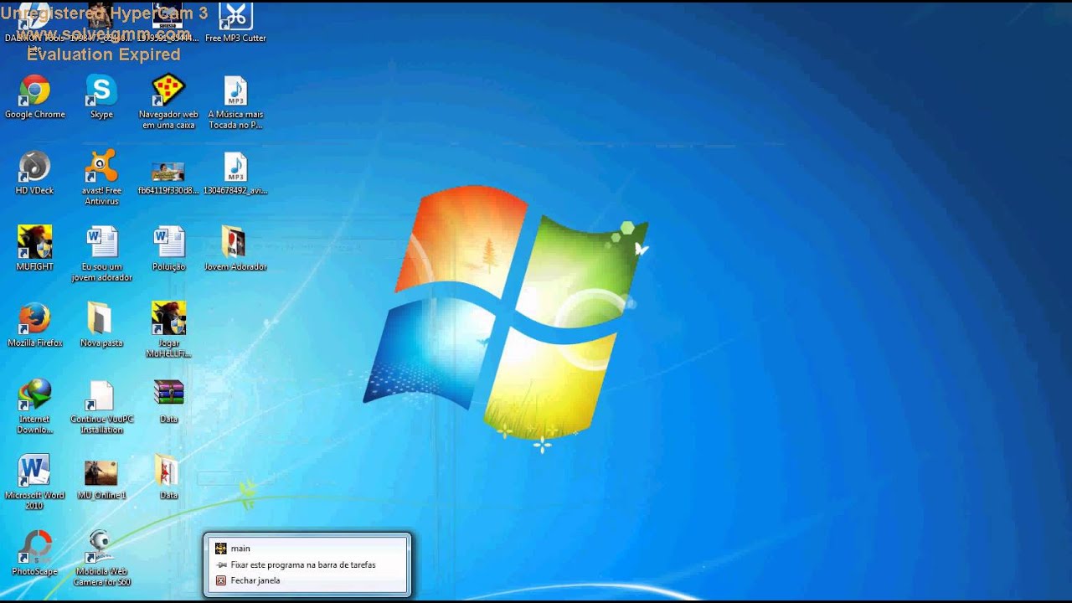Image resolution: width=1072 pixels, height=603 pixels.
Task: Select the Data folder icon
Action: click(x=168, y=477)
